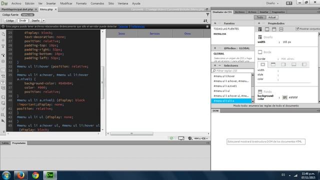Click the Filtrar reglas CSS search field

coord(232,70)
